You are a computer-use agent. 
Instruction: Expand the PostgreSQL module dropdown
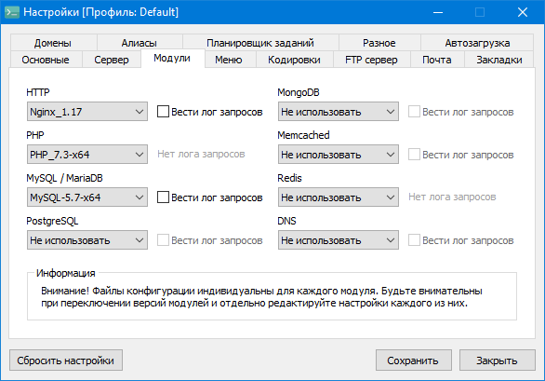point(87,240)
